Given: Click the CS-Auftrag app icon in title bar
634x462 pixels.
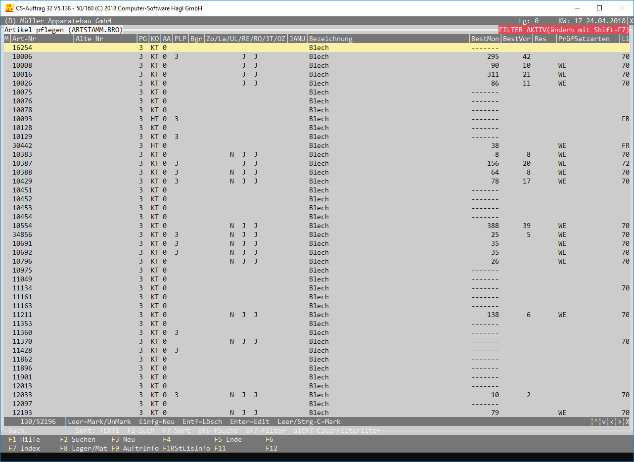Looking at the screenshot, I should [x=9, y=8].
